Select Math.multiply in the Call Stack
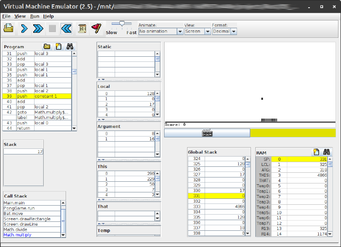Viewport: 341px width, 247px height. point(17,235)
